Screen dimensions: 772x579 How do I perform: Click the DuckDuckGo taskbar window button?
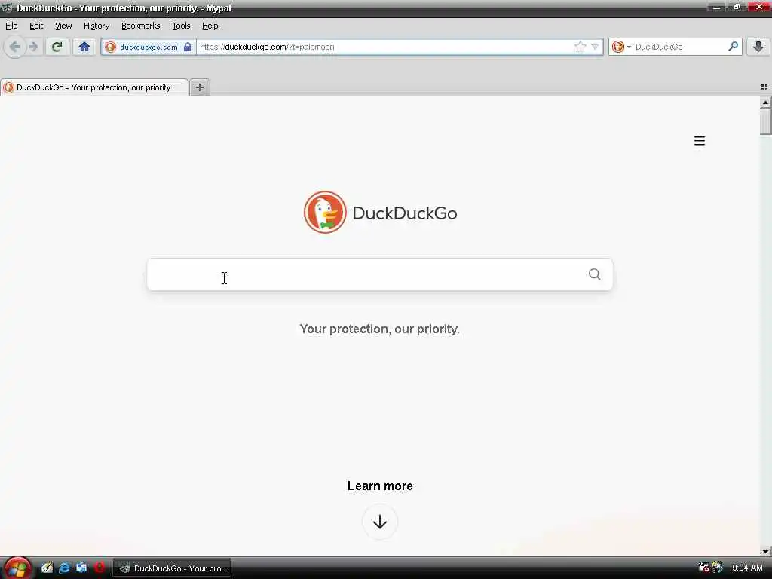173,568
